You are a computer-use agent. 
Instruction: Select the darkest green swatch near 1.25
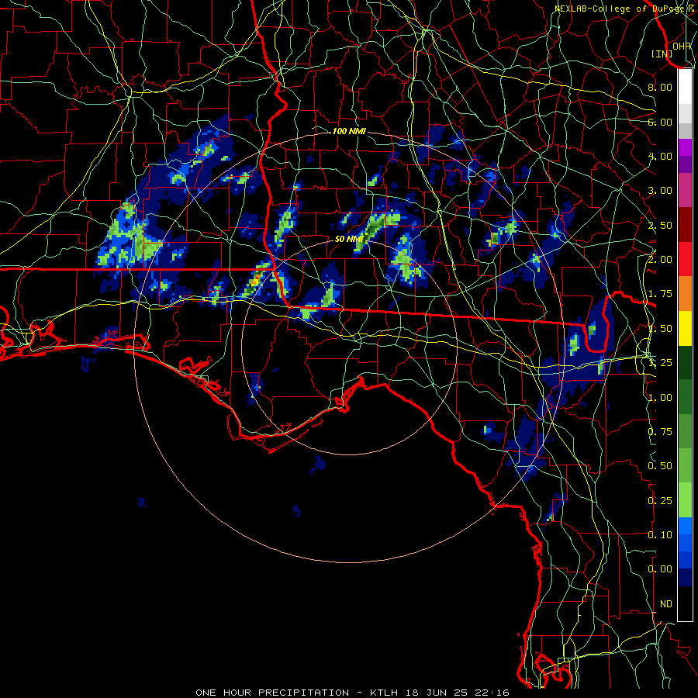[x=685, y=363]
